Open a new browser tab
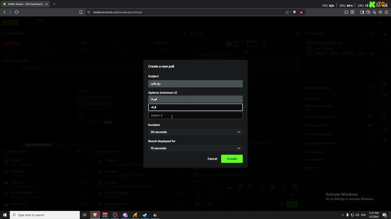 coord(54,4)
